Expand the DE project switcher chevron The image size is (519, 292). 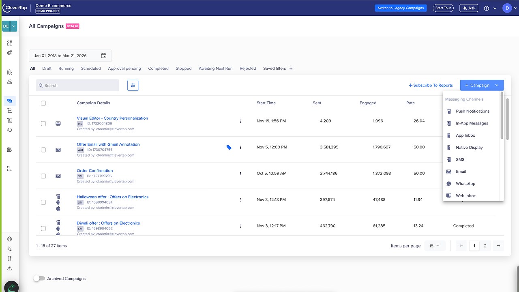14,26
